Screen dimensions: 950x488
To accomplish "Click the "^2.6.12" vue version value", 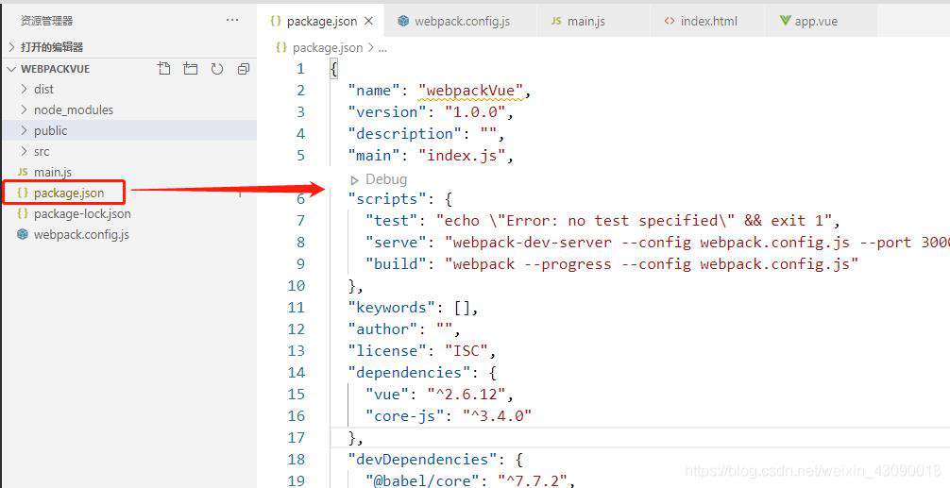I will 466,395.
